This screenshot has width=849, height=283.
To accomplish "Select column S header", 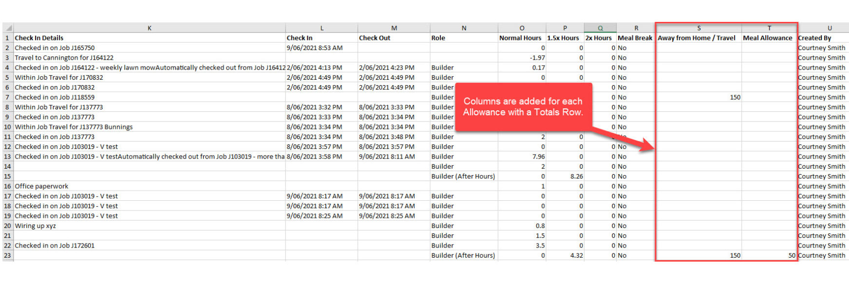I will tap(699, 28).
